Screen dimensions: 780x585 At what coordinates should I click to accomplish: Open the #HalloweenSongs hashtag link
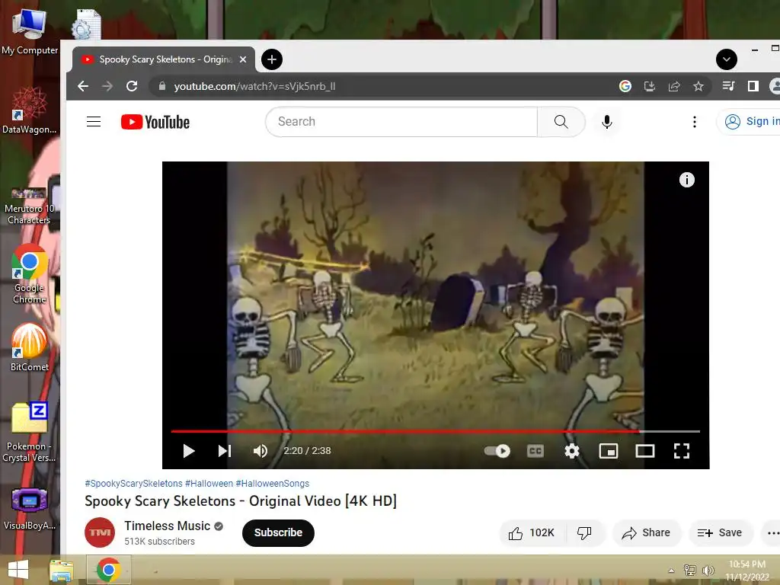click(273, 484)
